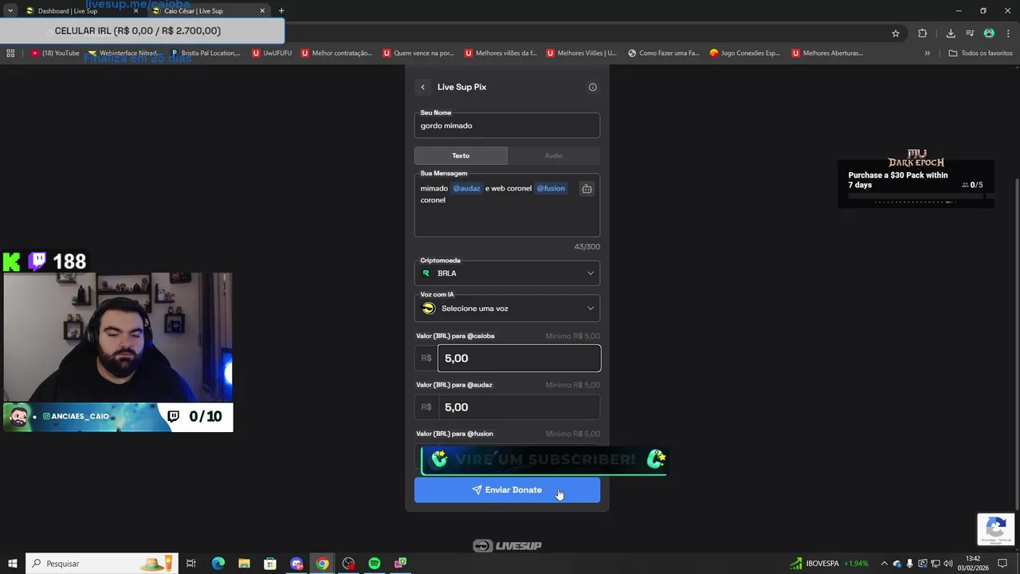Open the Chrome profile avatar
Screen dimensions: 1020x574
(989, 33)
